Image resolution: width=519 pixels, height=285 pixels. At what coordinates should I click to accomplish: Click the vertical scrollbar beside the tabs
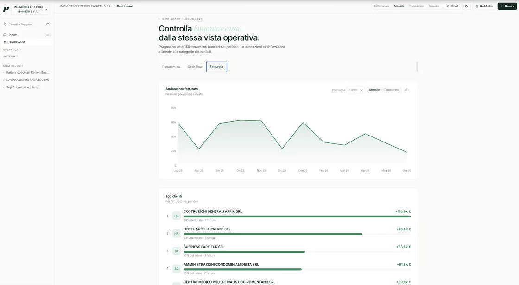pos(417,67)
